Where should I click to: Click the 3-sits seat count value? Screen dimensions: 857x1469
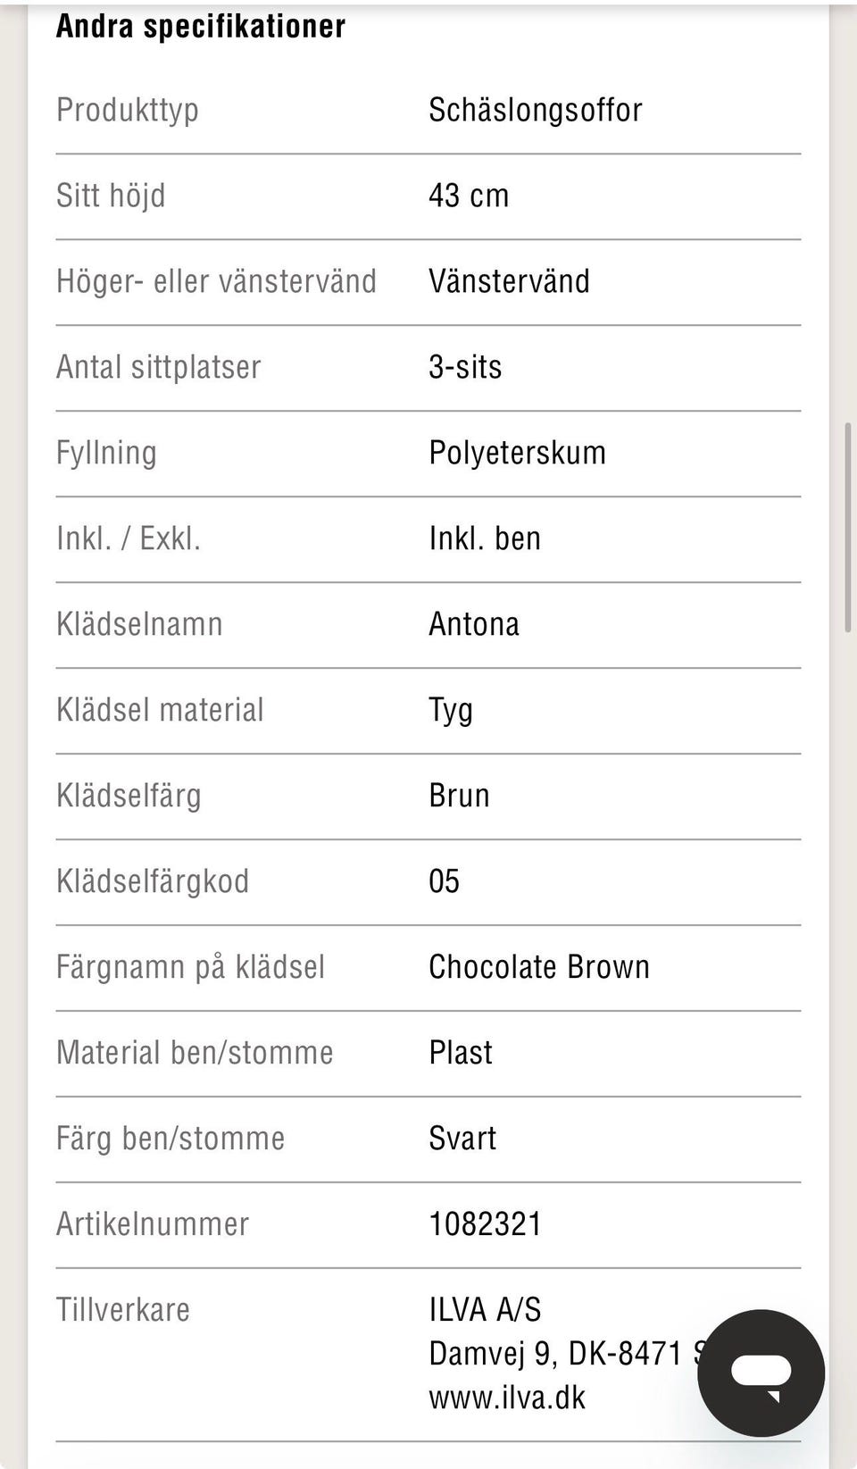(465, 367)
